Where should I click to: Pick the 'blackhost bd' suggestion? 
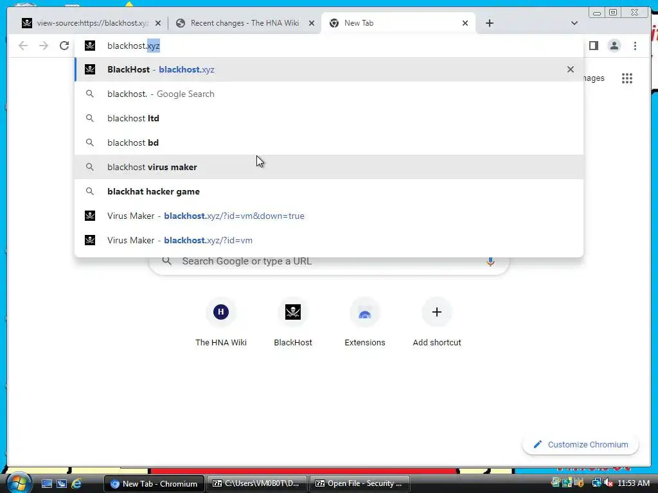point(329,143)
